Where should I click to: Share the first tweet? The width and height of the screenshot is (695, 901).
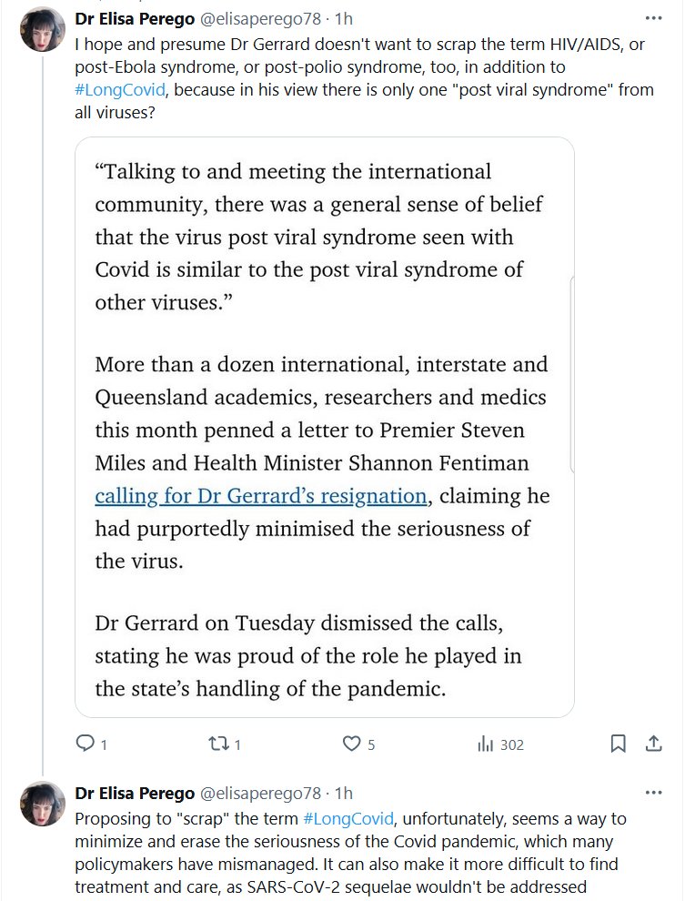tap(653, 744)
